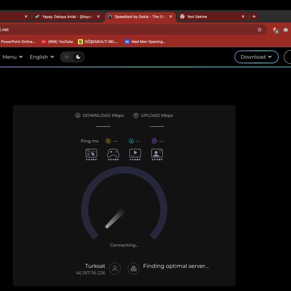Image resolution: width=291 pixels, height=291 pixels.
Task: Open a new tab with plus button
Action: click(x=254, y=17)
